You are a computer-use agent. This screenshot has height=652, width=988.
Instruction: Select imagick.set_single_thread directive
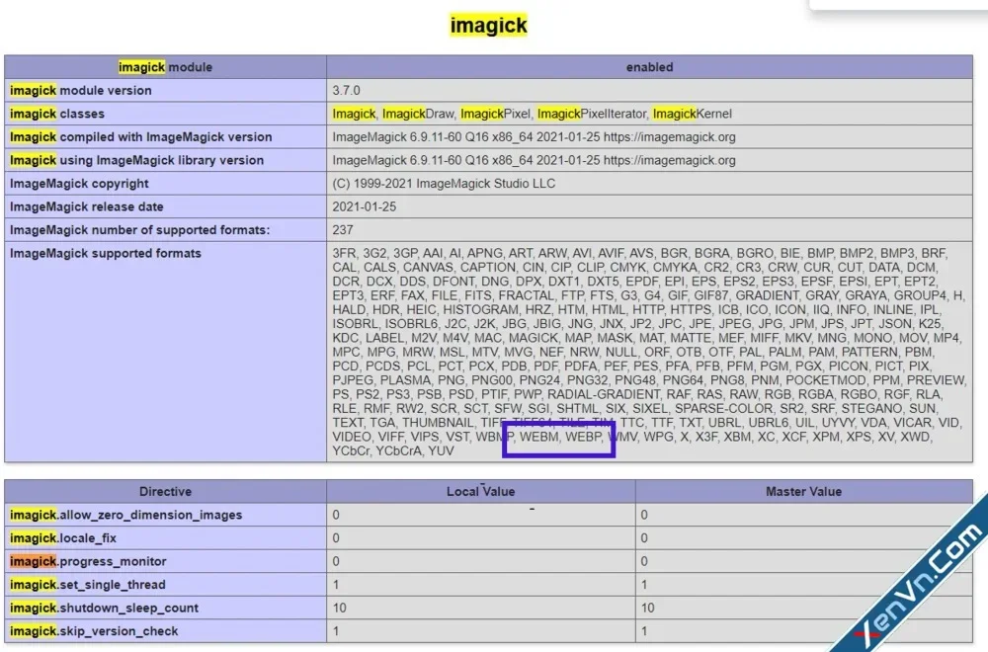coord(88,585)
